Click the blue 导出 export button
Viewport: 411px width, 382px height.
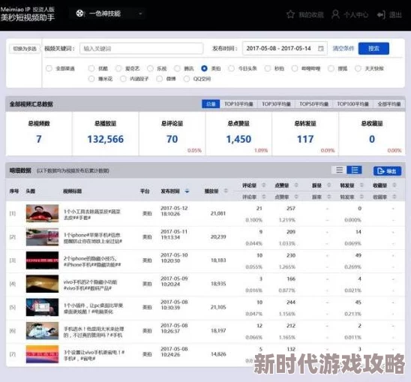coord(387,171)
